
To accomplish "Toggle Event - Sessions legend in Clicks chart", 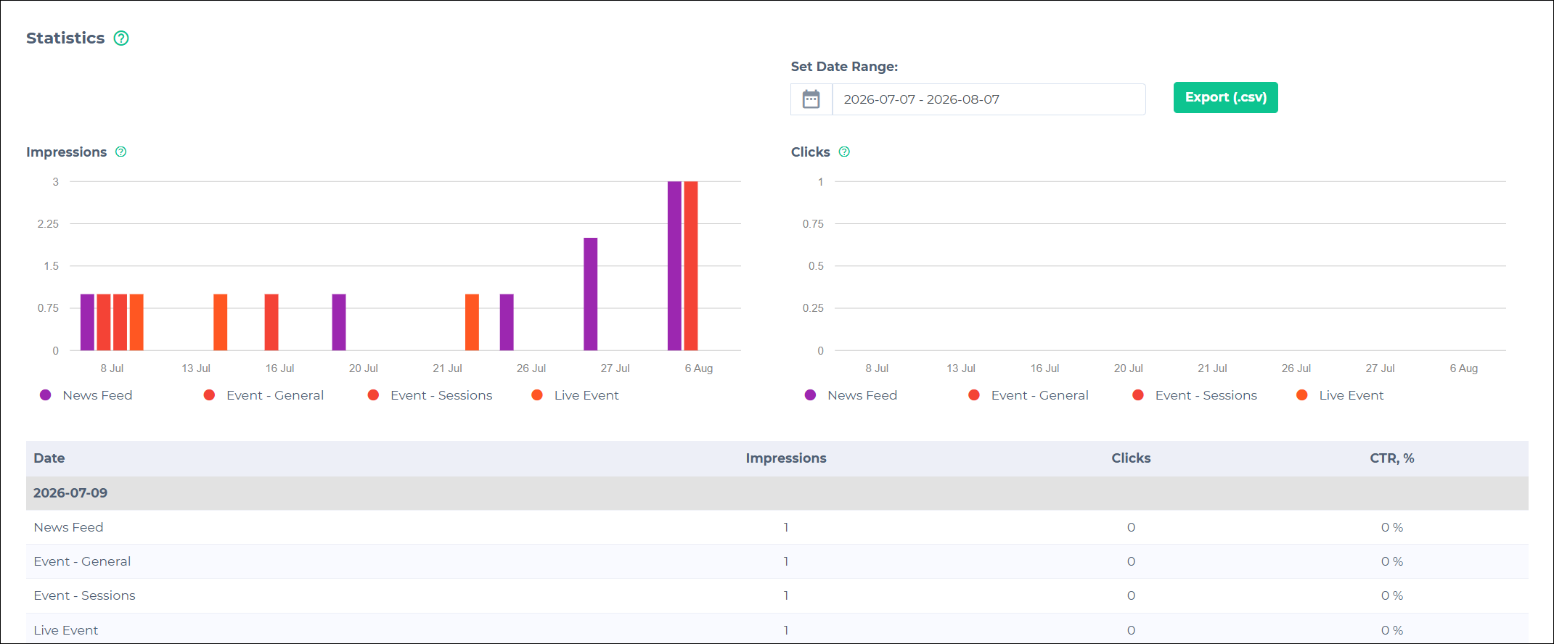I will pos(1195,395).
